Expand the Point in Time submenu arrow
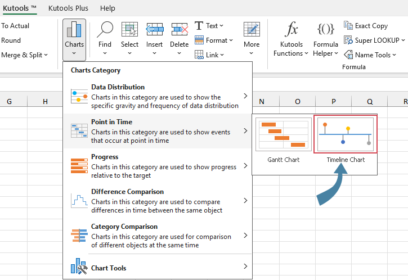Viewport: 408px width, 280px height. pos(245,131)
